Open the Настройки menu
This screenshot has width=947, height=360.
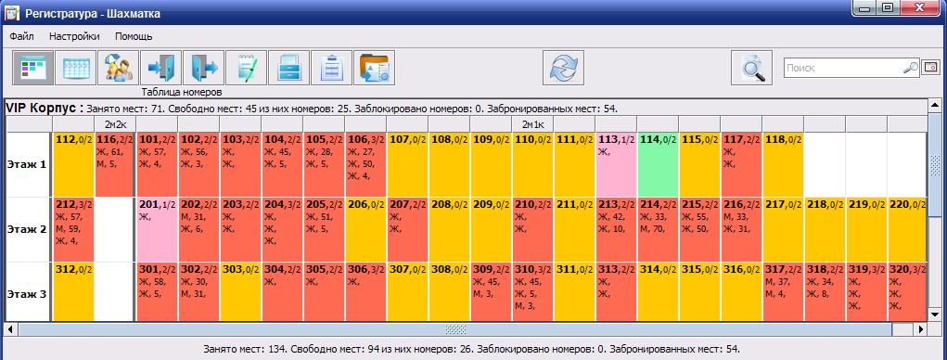pos(74,36)
